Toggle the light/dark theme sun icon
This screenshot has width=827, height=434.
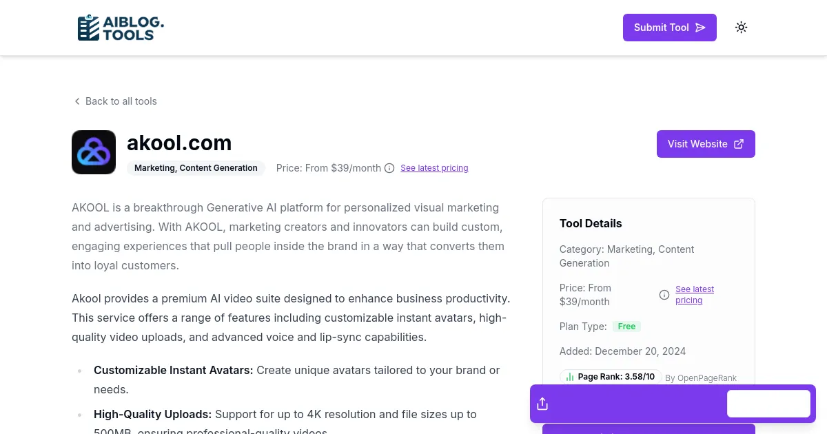[741, 28]
